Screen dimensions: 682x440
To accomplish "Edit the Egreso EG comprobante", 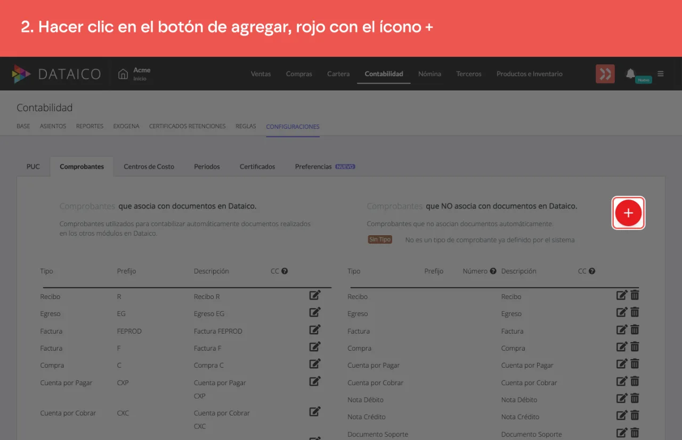I will (315, 312).
